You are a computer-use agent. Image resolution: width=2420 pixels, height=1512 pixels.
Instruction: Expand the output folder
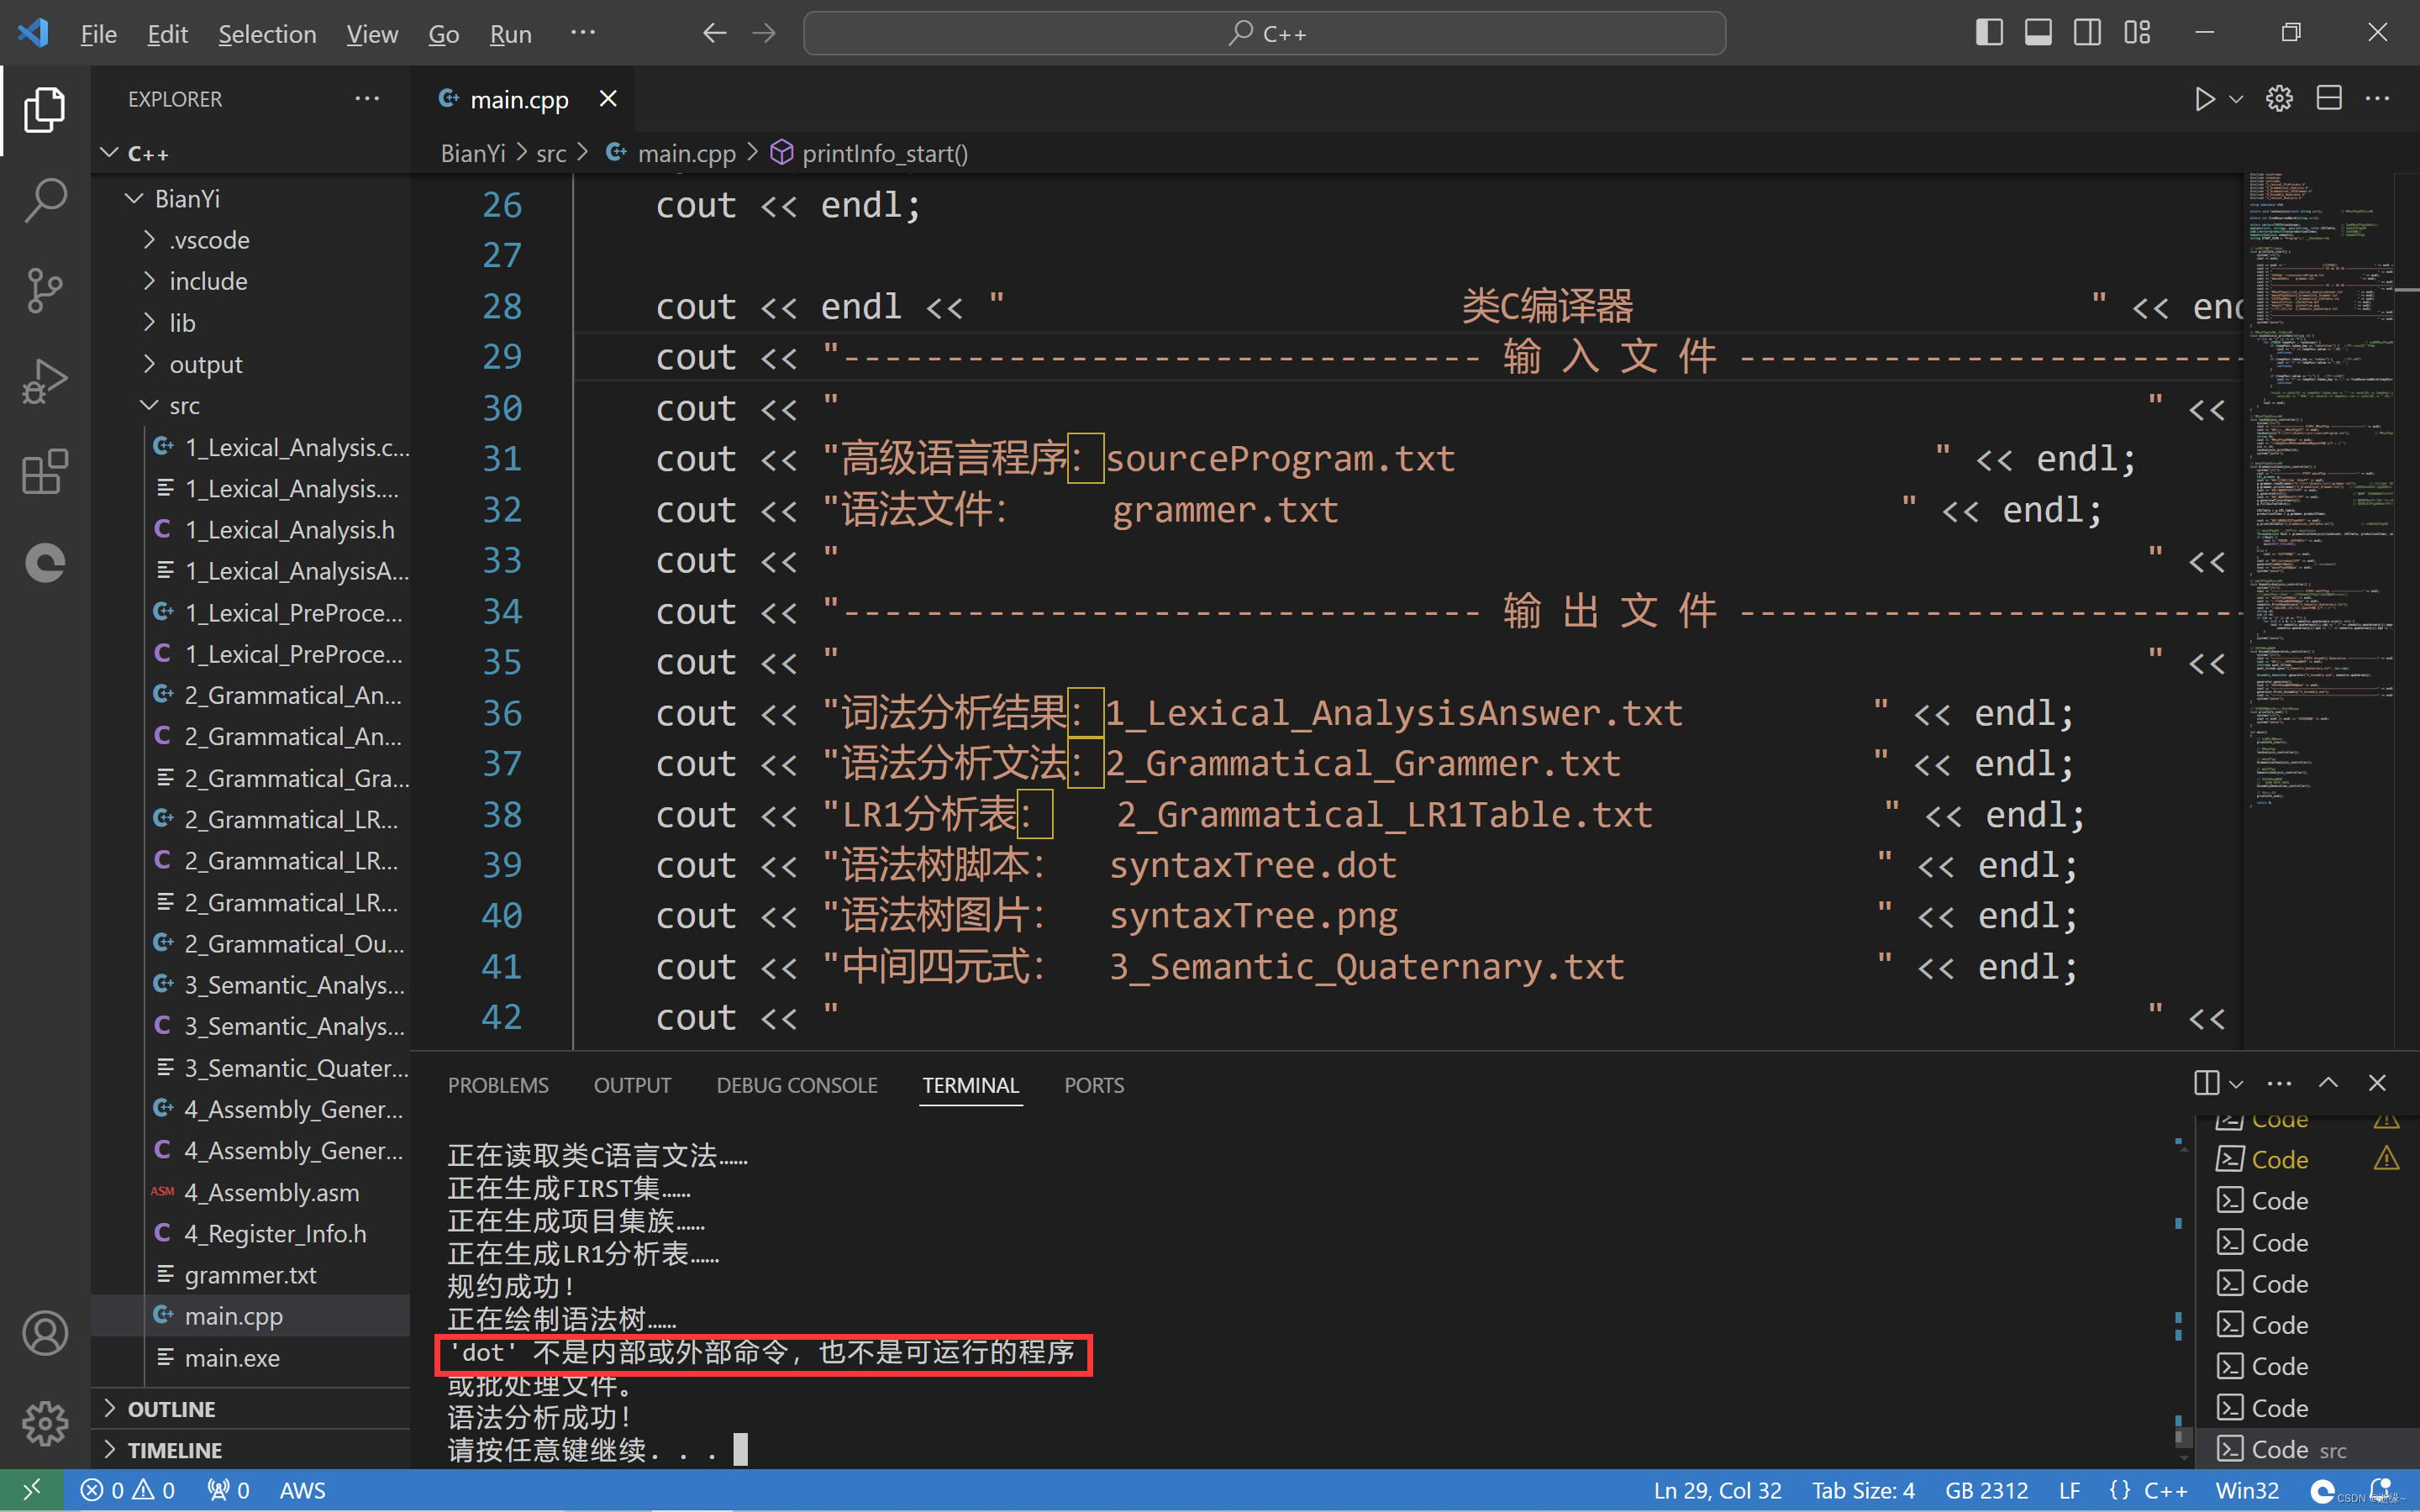(x=205, y=364)
